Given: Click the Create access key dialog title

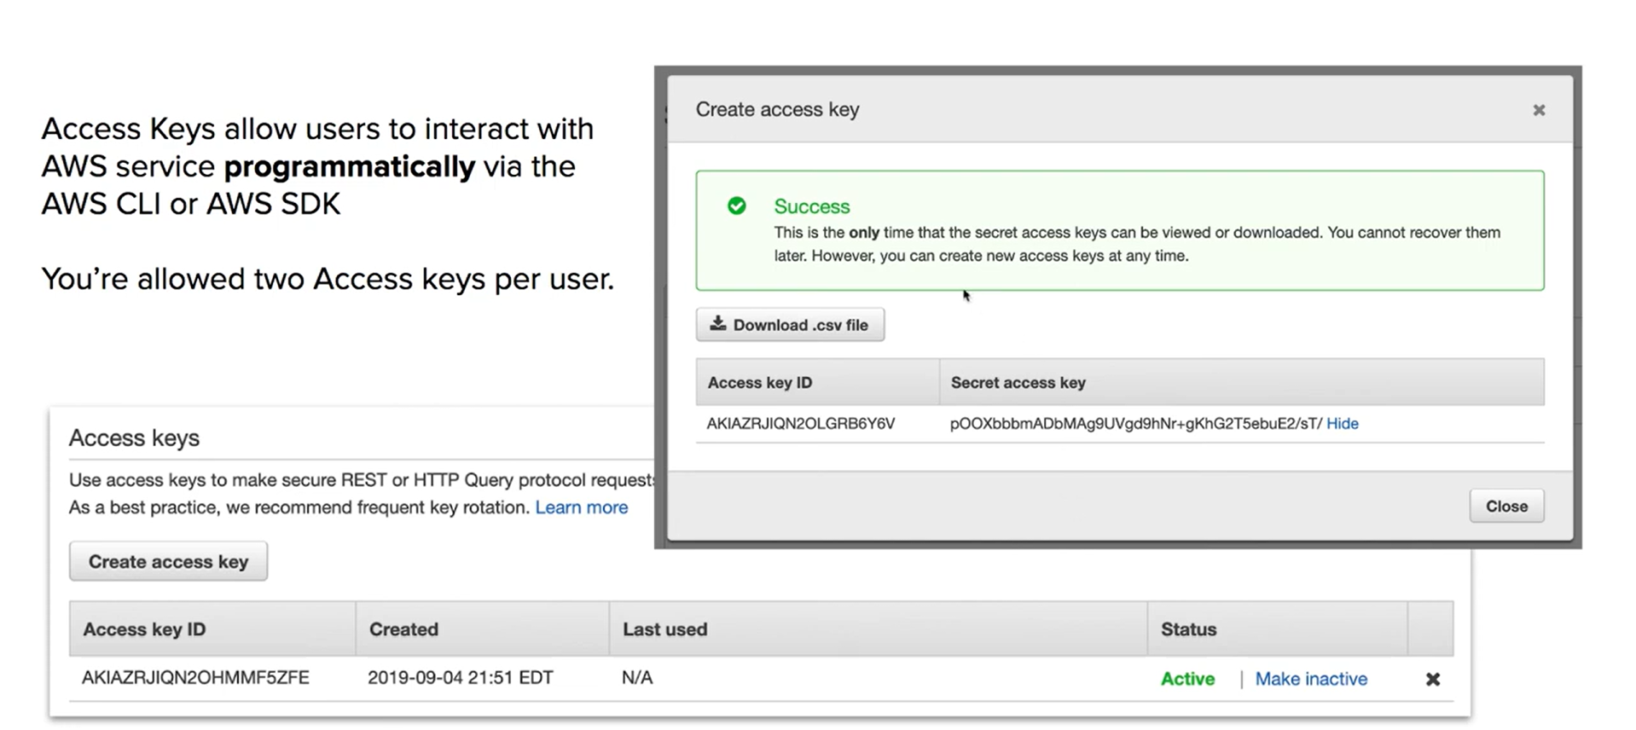Looking at the screenshot, I should 777,109.
